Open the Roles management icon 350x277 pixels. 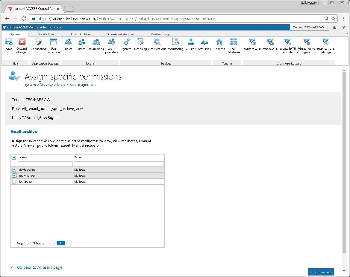coord(68,44)
